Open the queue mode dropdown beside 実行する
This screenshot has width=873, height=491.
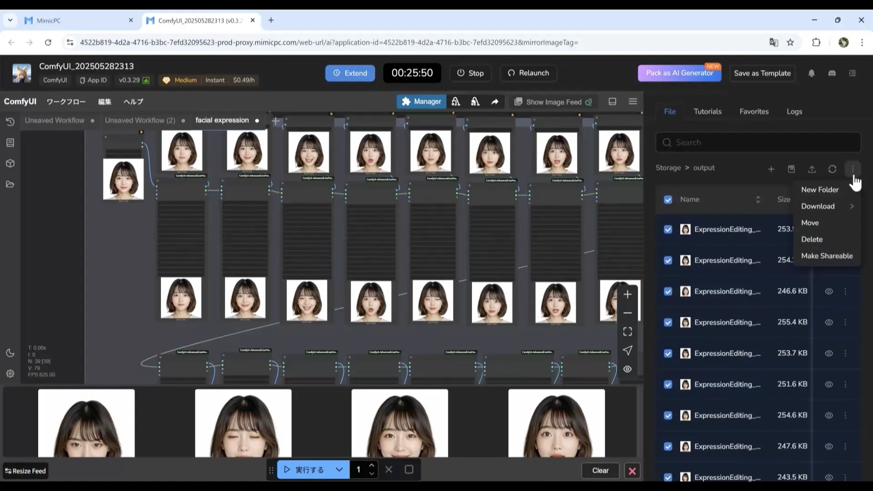point(339,470)
